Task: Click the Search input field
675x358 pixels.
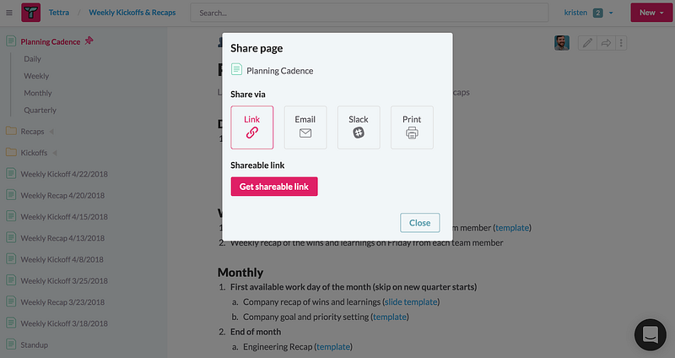Action: tap(370, 13)
